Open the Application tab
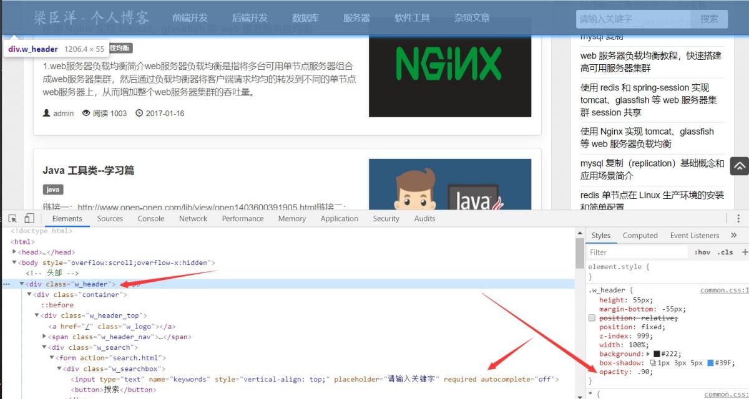Screen dimensions: 749x399 click(340, 219)
